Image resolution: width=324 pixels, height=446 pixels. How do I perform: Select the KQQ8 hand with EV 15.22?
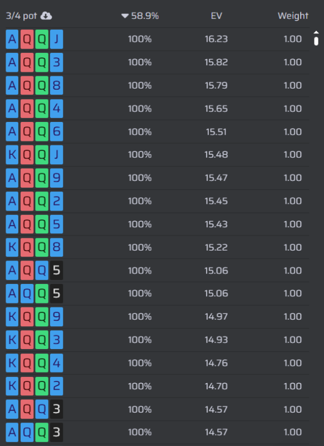158,247
